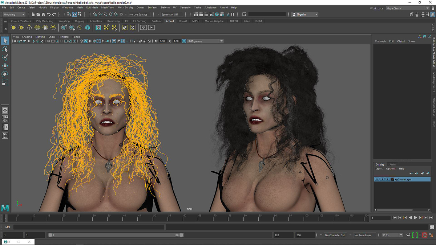Switch to the Rendering shelf tab
The image size is (436, 245).
click(113, 21)
